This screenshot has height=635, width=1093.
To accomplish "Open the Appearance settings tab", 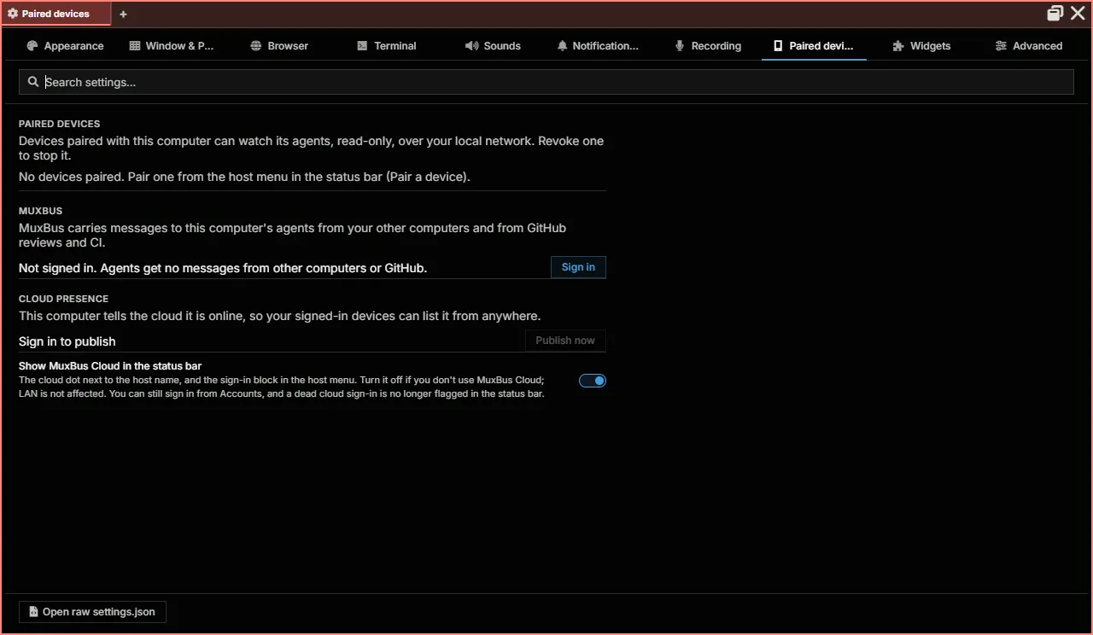I will point(65,46).
